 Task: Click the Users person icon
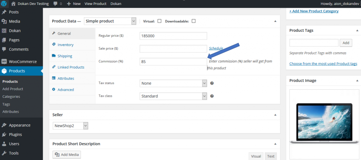point(4,144)
